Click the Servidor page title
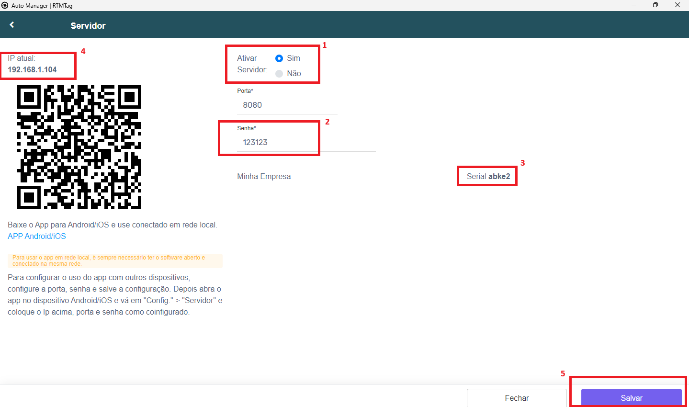Viewport: 689px width, 407px height. coord(88,26)
